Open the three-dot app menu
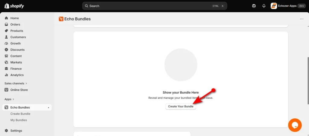 point(301,19)
